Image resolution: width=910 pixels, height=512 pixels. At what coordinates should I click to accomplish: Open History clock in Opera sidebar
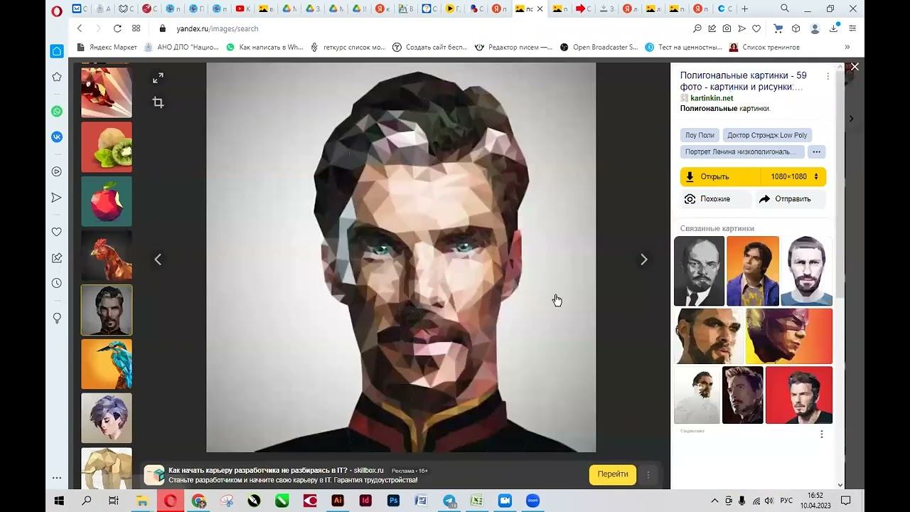[x=57, y=283]
